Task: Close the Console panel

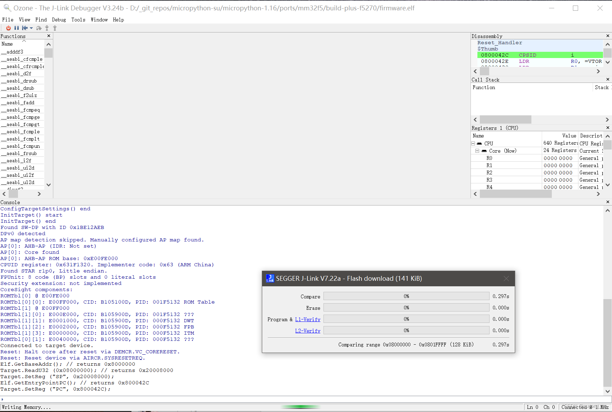Action: [x=608, y=202]
